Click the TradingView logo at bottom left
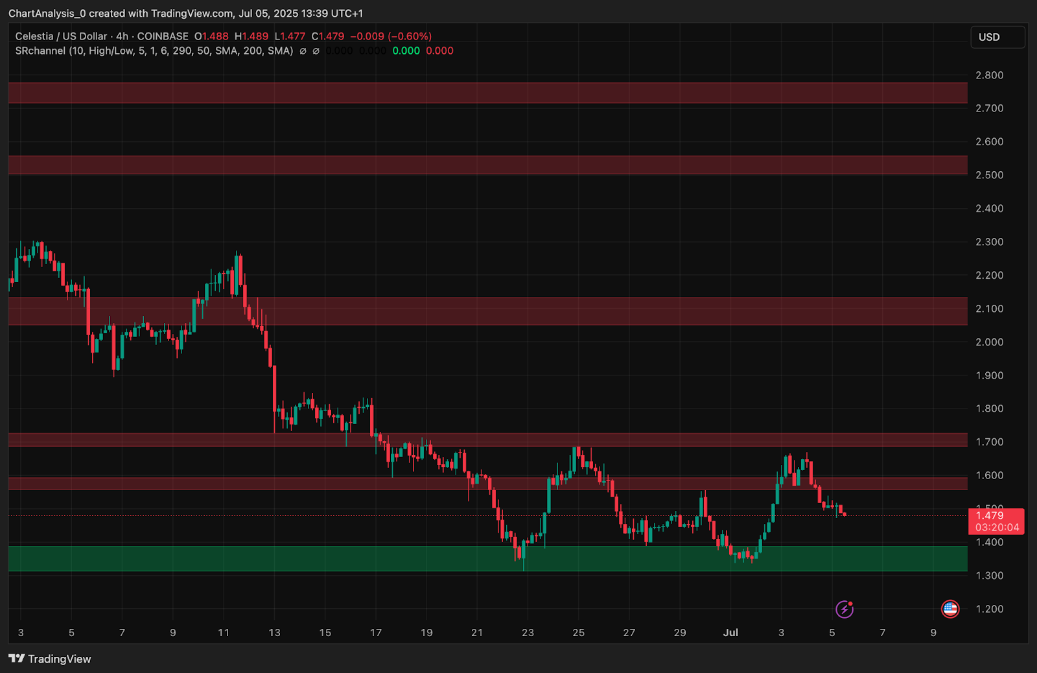The height and width of the screenshot is (673, 1037). click(50, 659)
